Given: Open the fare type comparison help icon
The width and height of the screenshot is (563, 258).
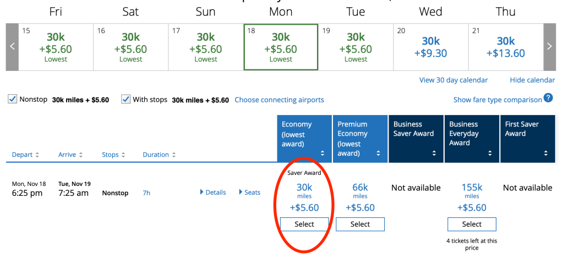Looking at the screenshot, I should pyautogui.click(x=548, y=98).
